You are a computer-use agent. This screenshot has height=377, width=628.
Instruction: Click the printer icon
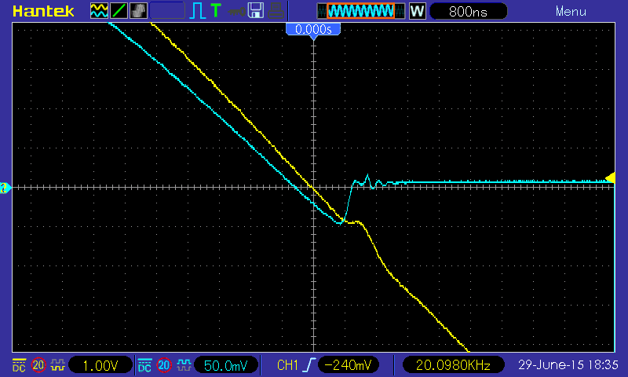tap(276, 11)
